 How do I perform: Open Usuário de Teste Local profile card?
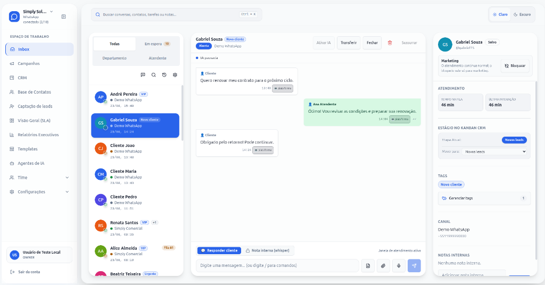pos(39,255)
